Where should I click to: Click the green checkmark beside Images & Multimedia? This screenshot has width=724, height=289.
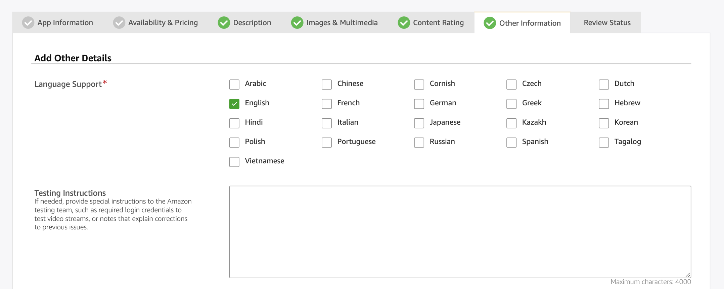click(x=297, y=23)
